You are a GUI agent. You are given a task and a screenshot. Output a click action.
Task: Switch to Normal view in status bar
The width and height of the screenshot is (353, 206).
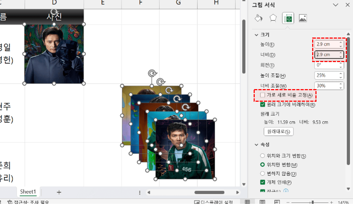pyautogui.click(x=247, y=202)
